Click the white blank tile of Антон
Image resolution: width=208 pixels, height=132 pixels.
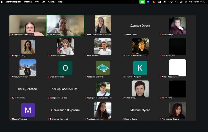coord(177,68)
